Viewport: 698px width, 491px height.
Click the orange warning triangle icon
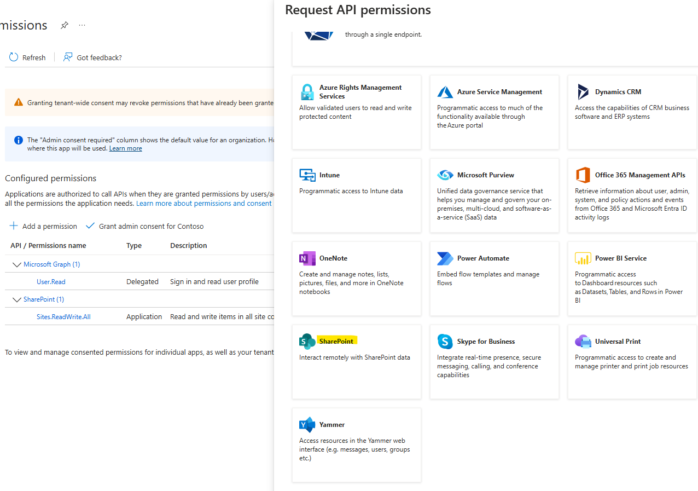[x=19, y=102]
